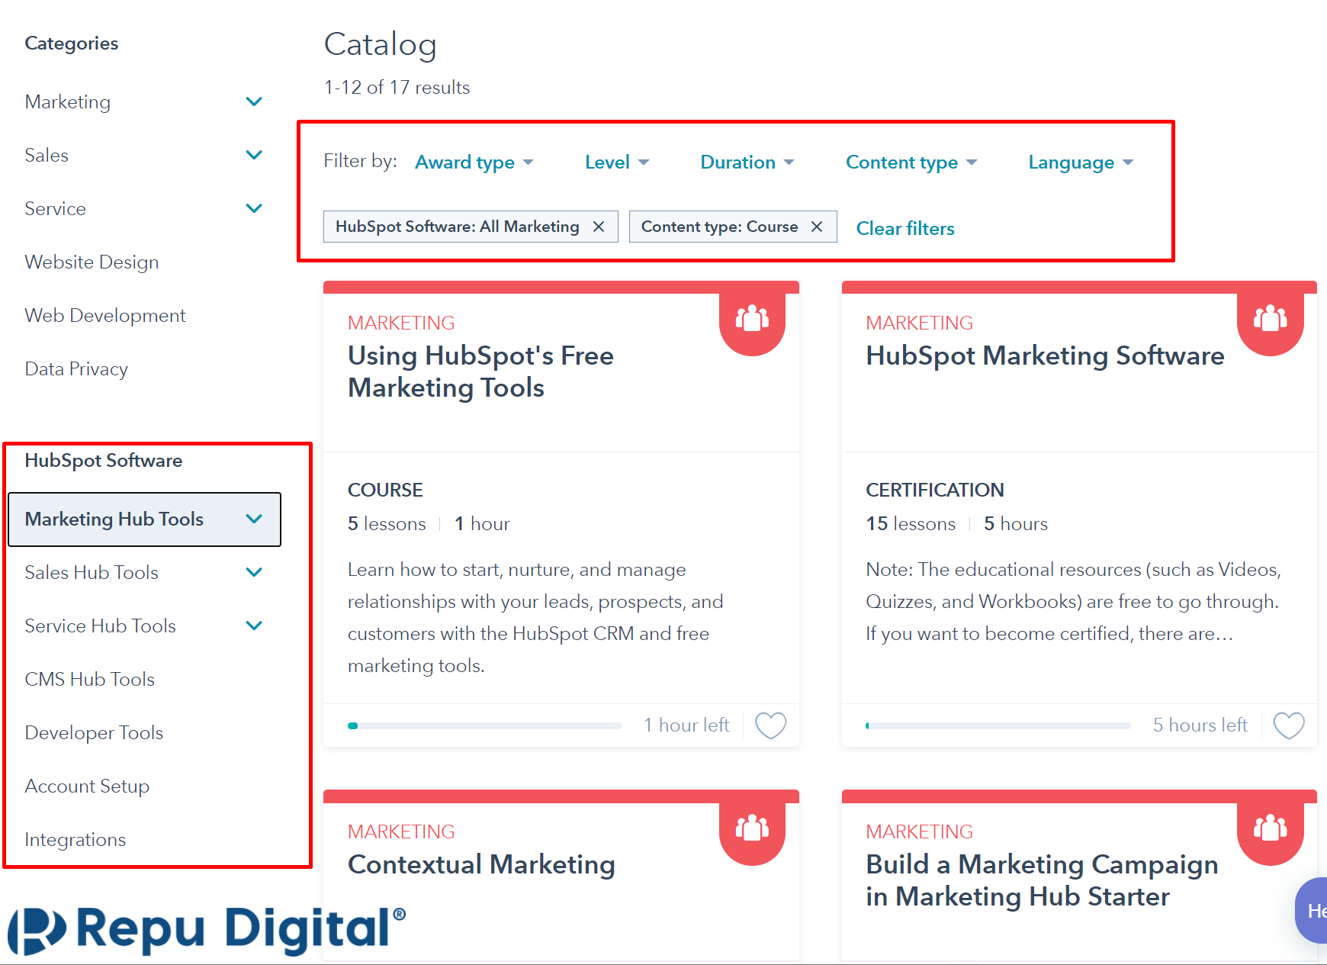Screen dimensions: 1327x965
Task: Click the people badge on HubSpot Marketing Software card
Action: pyautogui.click(x=1271, y=319)
